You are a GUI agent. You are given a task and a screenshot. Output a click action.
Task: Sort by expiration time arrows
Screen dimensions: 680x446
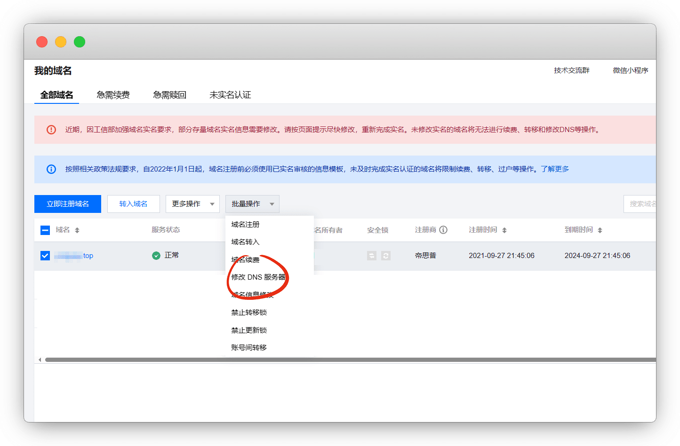[600, 230]
